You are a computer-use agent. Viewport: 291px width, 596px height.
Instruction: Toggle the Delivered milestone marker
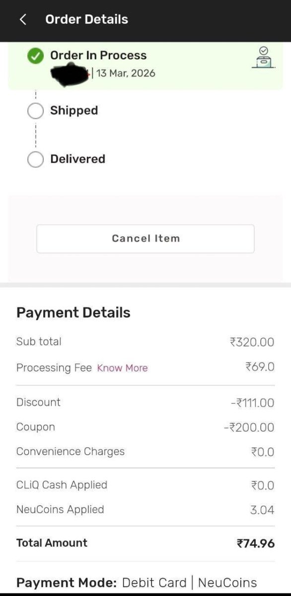[x=35, y=159]
